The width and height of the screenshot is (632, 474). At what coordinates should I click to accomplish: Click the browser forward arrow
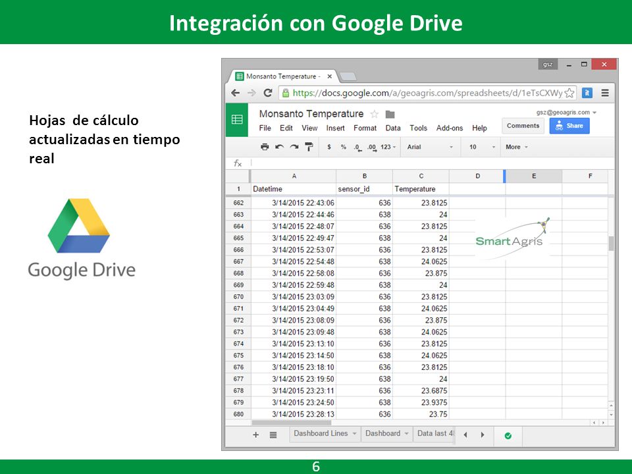[x=251, y=93]
